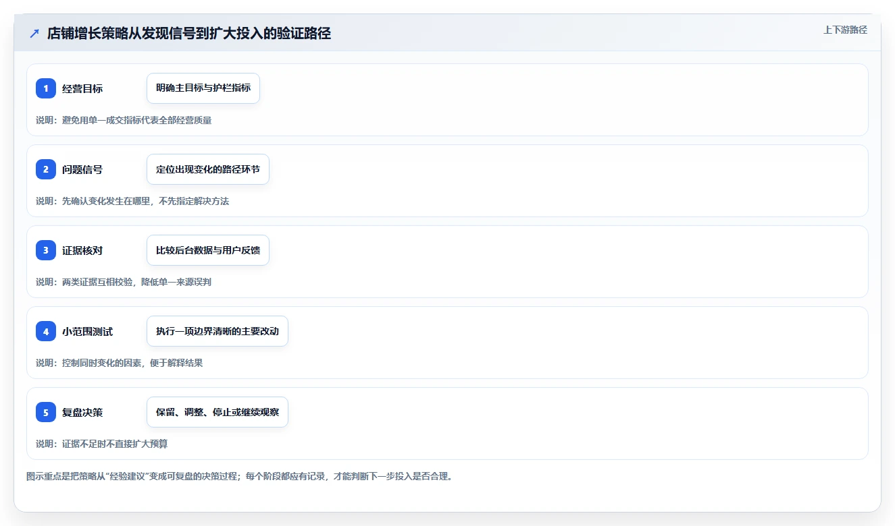Click step number badge 1

coord(46,88)
